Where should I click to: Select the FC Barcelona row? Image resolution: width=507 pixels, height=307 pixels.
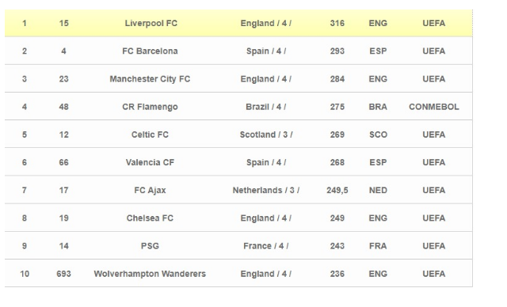click(x=238, y=51)
